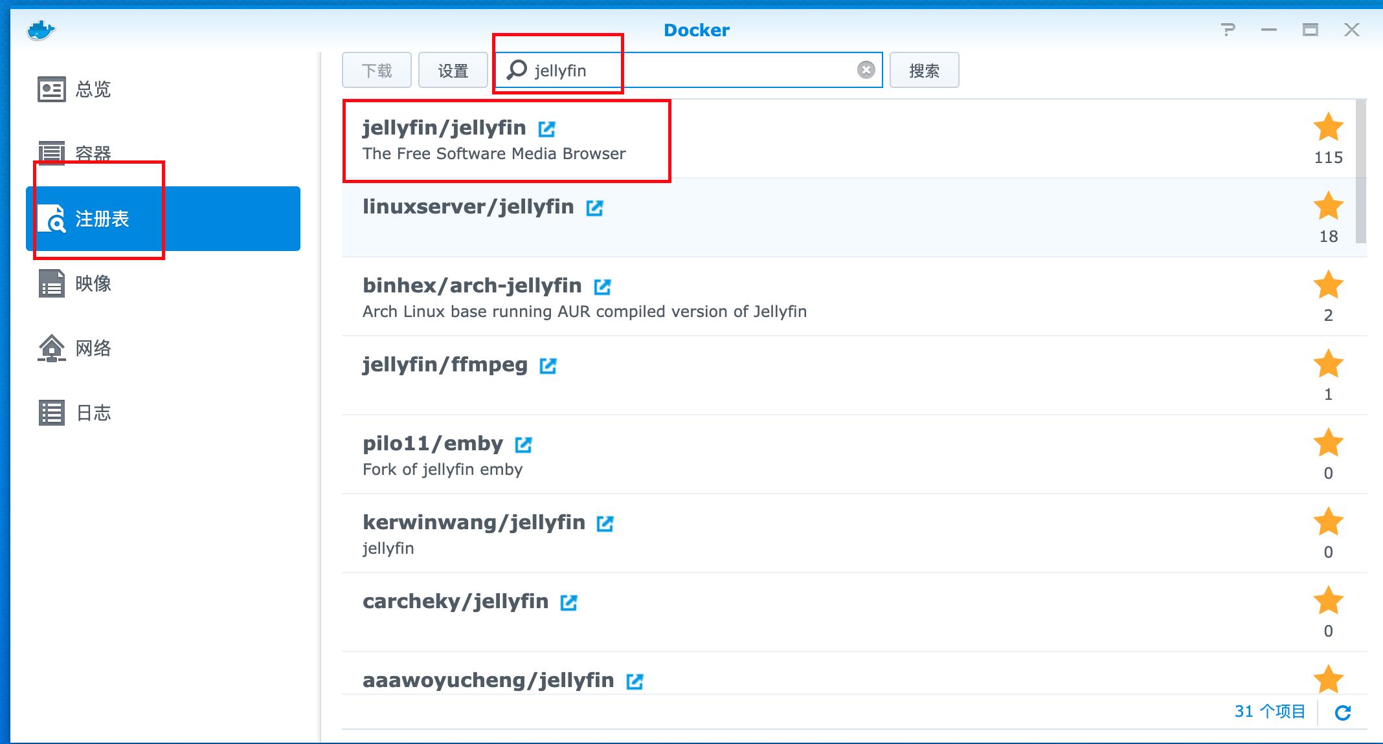
Task: Select the binhex/arch-jellyfin image name
Action: [x=472, y=286]
